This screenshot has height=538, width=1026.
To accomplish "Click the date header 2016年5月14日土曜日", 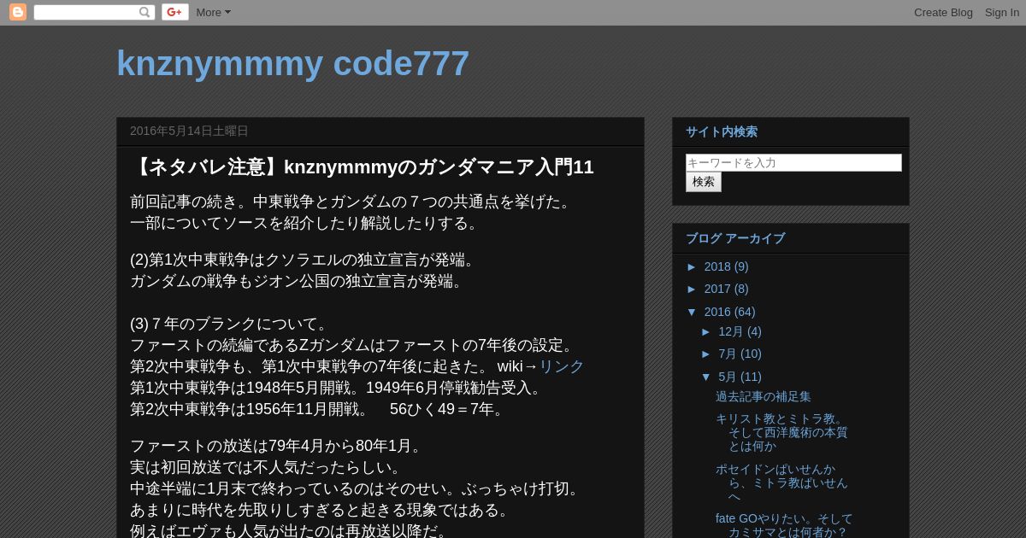I will pos(189,131).
